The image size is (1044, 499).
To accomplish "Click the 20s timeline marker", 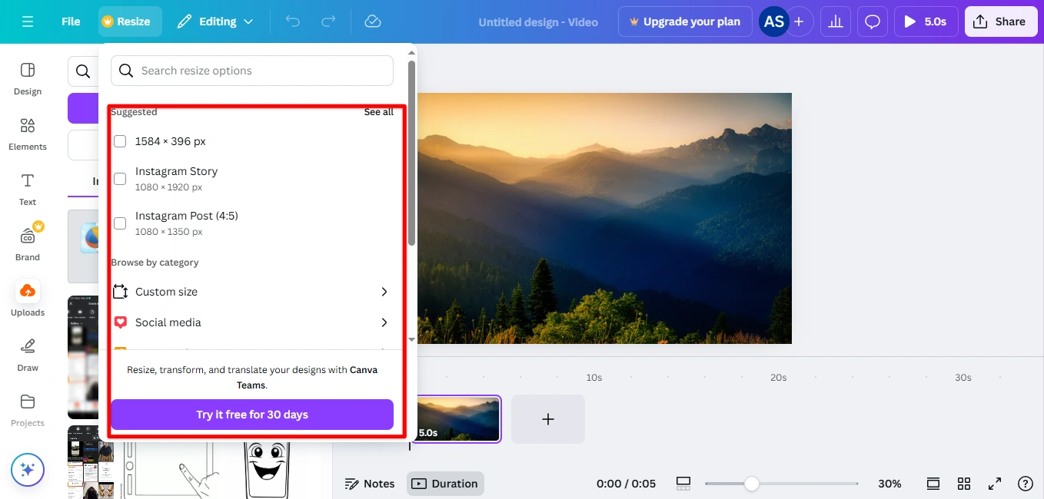I will [x=778, y=378].
